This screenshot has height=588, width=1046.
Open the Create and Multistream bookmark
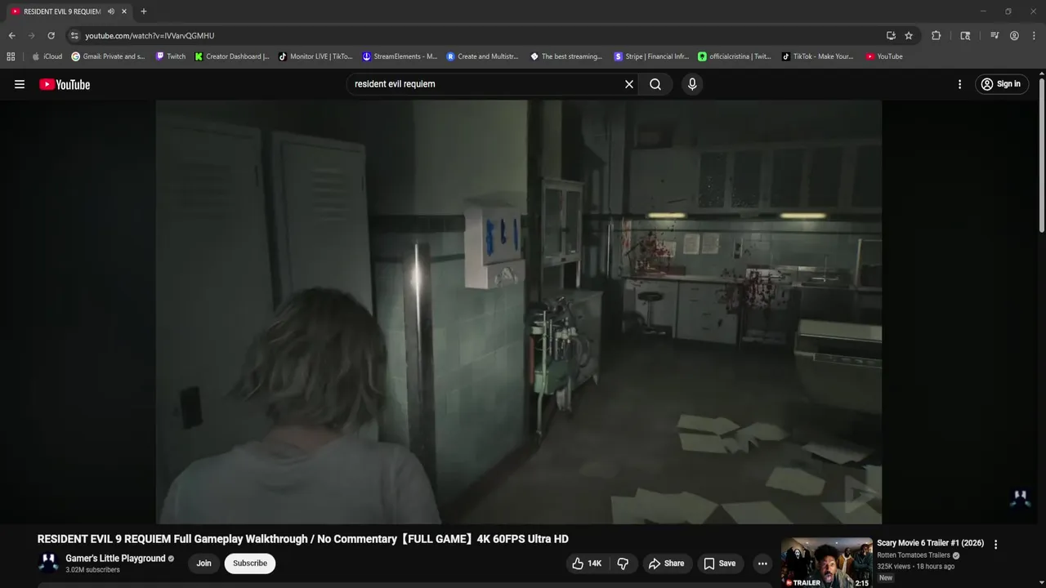point(483,56)
